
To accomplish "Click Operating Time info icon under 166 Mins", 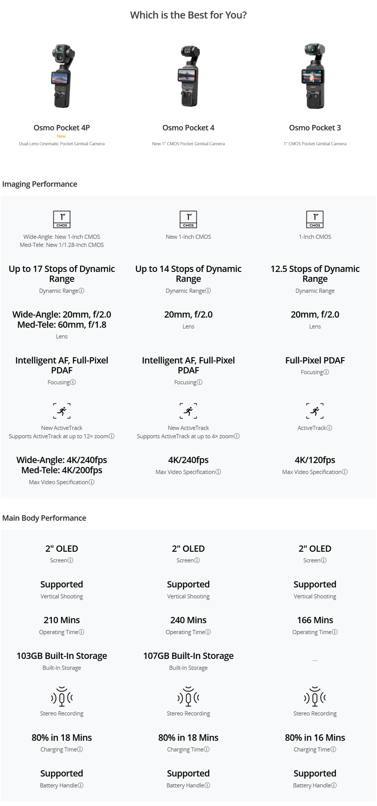I will [x=335, y=632].
